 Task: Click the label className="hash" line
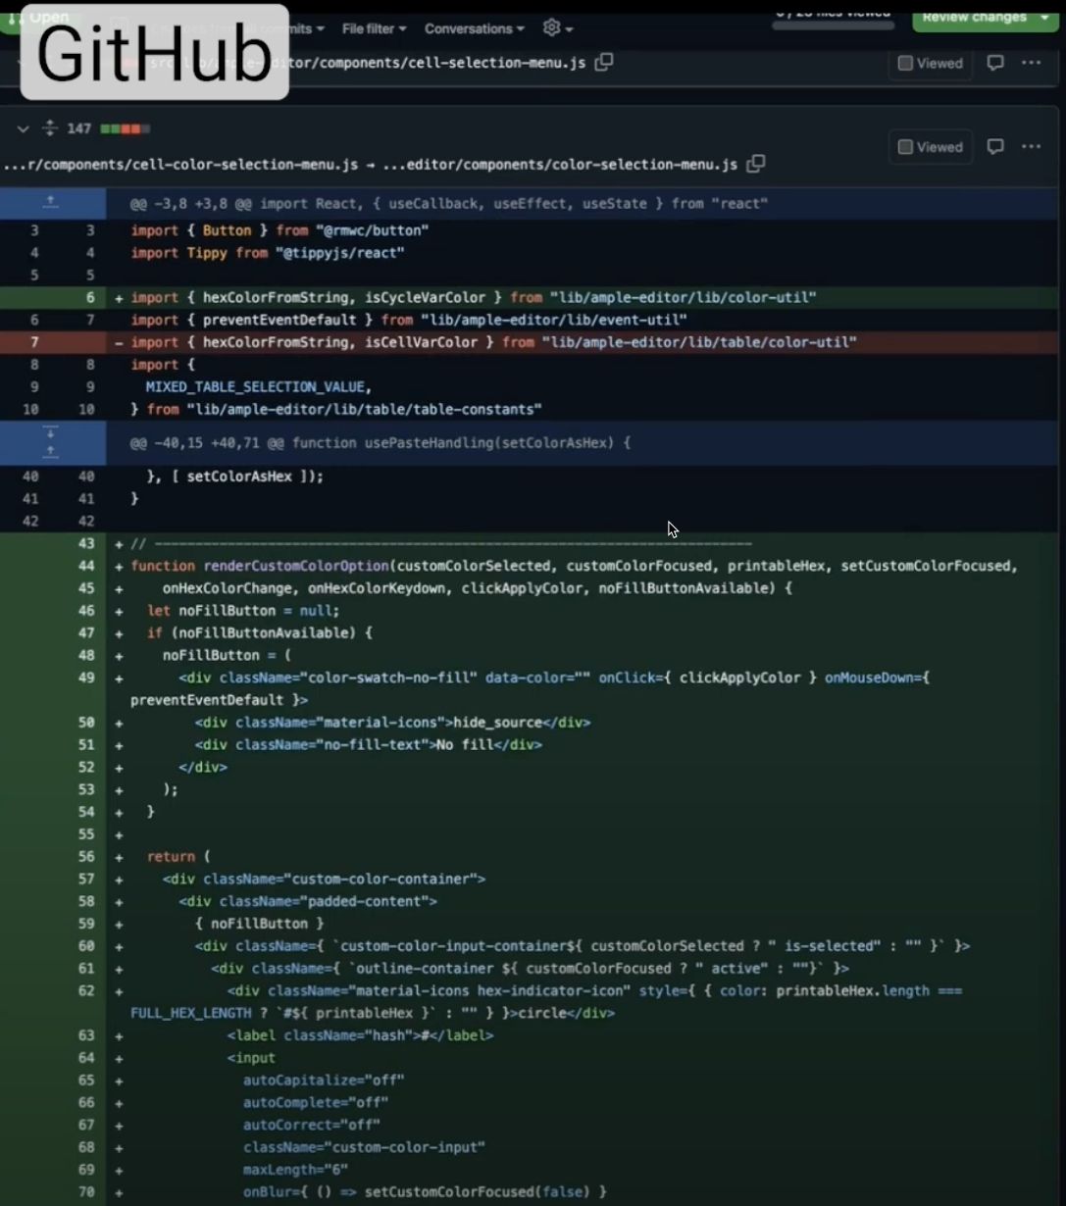tap(360, 1035)
